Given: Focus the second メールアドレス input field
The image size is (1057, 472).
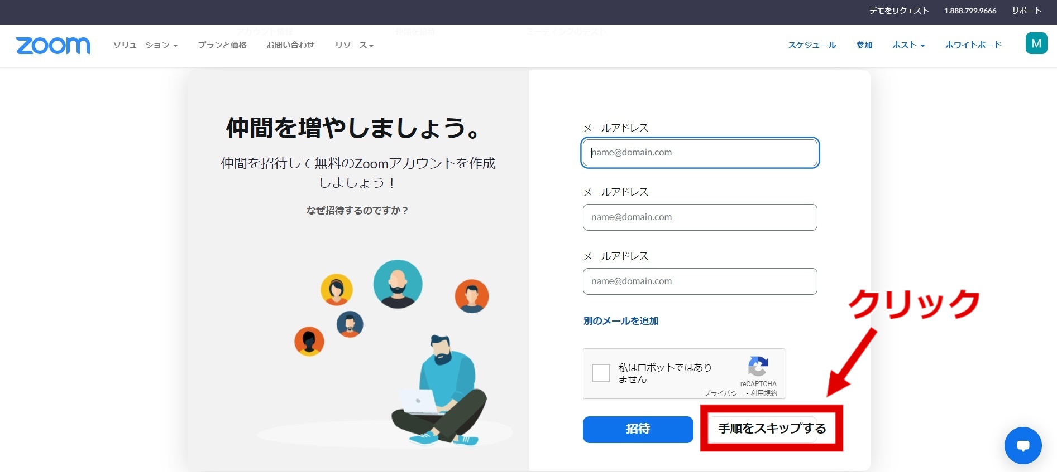Looking at the screenshot, I should 700,217.
